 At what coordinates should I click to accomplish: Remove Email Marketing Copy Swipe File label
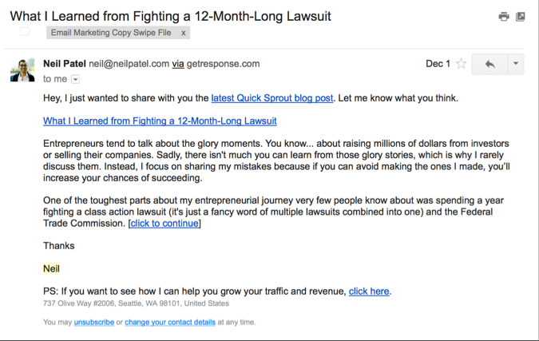[x=183, y=33]
